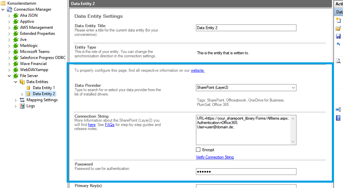Click Verify Connection String link
The height and width of the screenshot is (188, 343).
[215, 157]
